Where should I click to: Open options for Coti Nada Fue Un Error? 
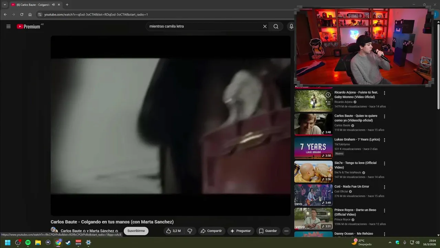pos(384,187)
